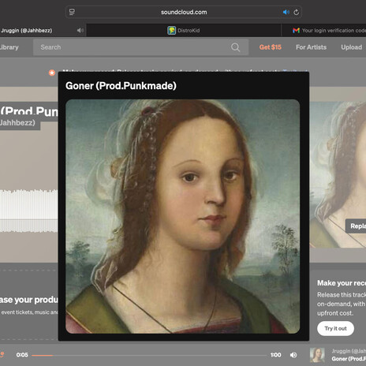Click the SoundCloud Search field

pos(140,47)
